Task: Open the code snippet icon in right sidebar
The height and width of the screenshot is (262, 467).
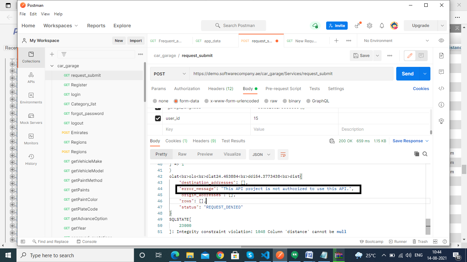Action: pos(441,88)
